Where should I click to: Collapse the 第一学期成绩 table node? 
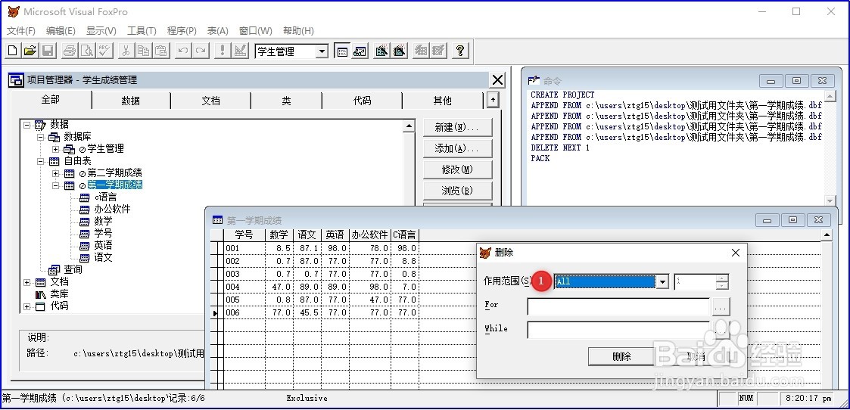[x=55, y=185]
